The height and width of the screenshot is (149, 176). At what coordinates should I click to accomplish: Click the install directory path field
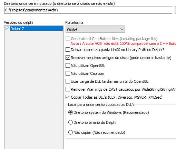click(88, 10)
